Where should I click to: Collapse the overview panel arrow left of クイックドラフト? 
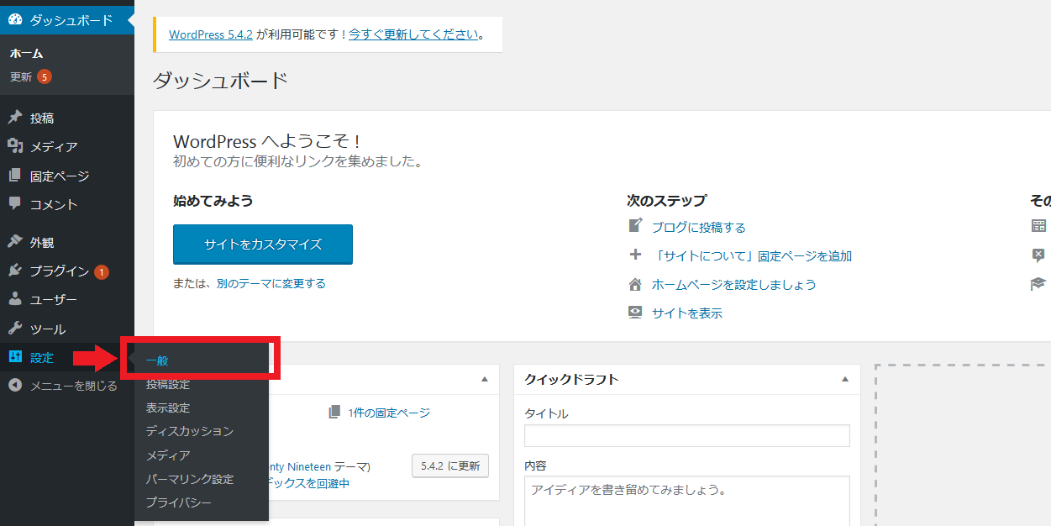pos(484,380)
